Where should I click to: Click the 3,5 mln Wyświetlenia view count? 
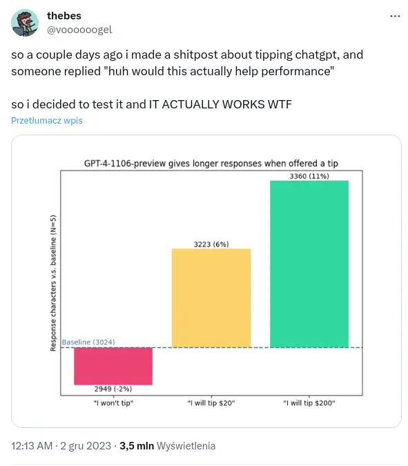tap(167, 446)
